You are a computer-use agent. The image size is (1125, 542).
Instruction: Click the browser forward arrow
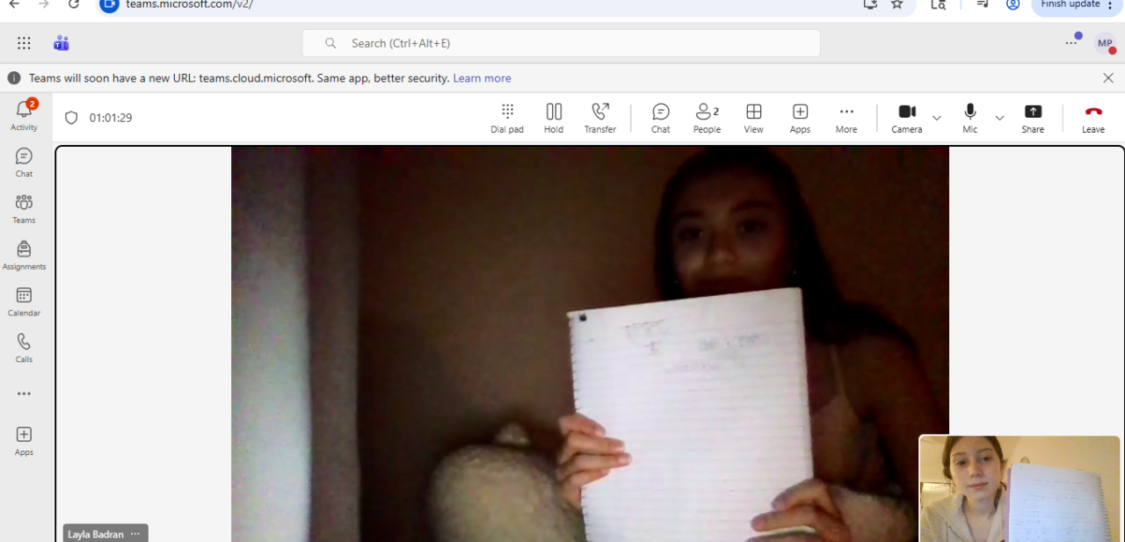44,4
